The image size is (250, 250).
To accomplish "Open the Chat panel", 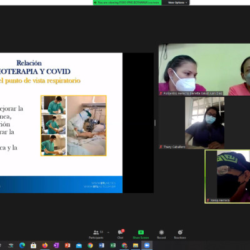I will coord(121,234).
